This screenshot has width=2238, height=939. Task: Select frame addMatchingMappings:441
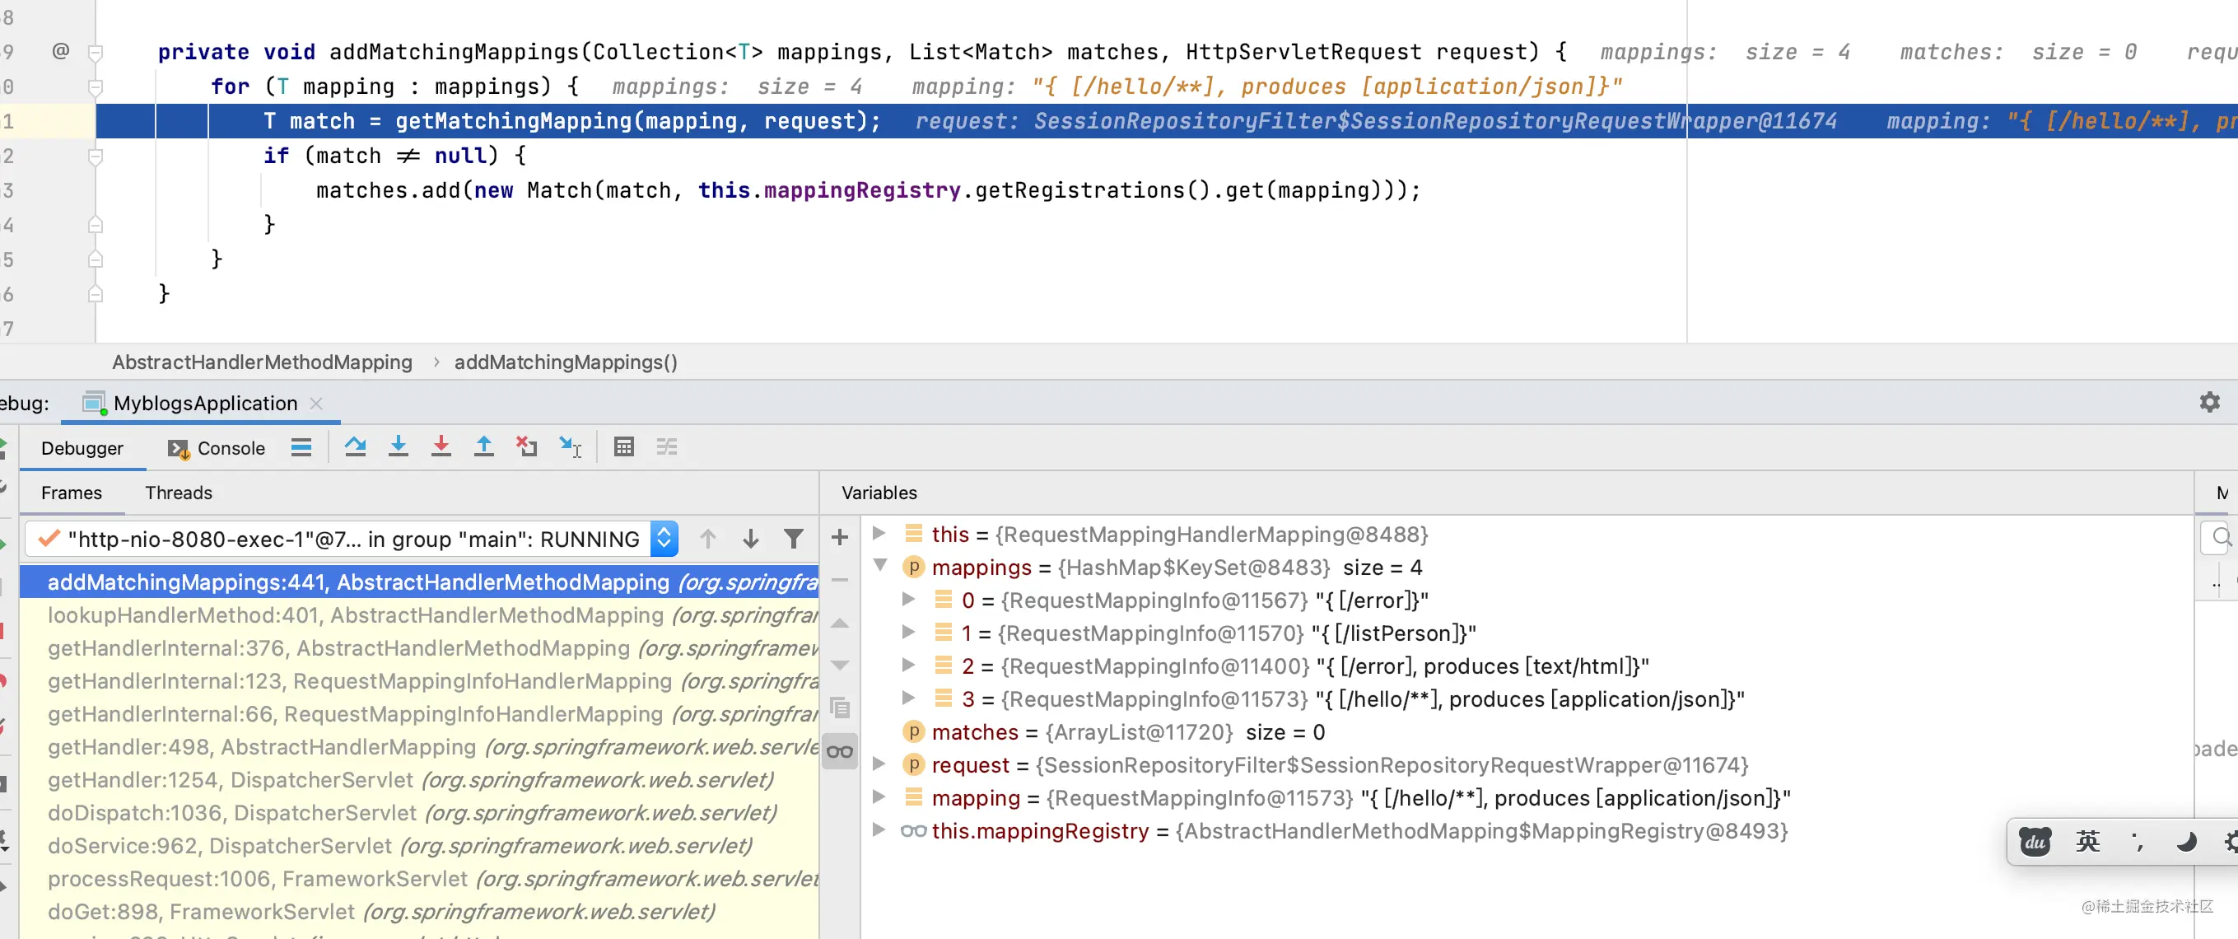click(419, 582)
